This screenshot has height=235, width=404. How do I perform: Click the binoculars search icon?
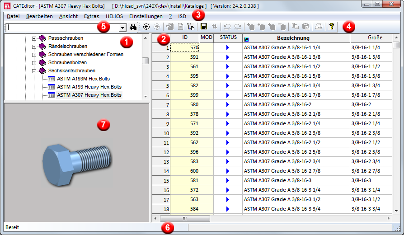(x=133, y=27)
